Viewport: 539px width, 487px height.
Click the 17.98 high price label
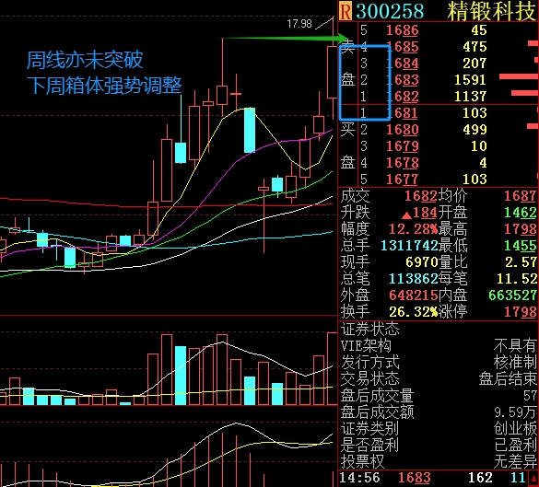click(299, 24)
